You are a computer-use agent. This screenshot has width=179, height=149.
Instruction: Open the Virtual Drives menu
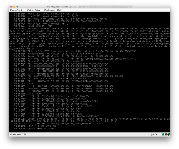[x=34, y=10]
